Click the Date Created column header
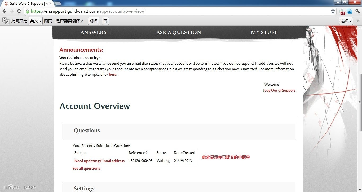This screenshot has width=362, height=192. (184, 153)
